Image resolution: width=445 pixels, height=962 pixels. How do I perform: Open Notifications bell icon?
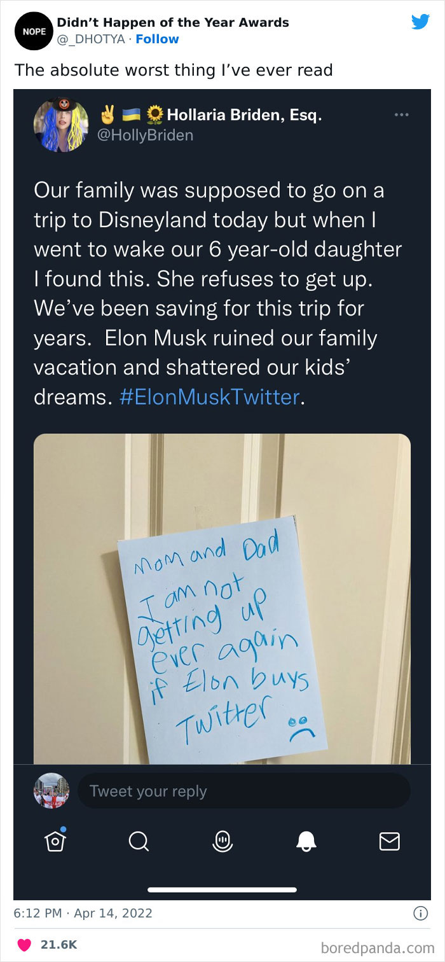coord(306,842)
